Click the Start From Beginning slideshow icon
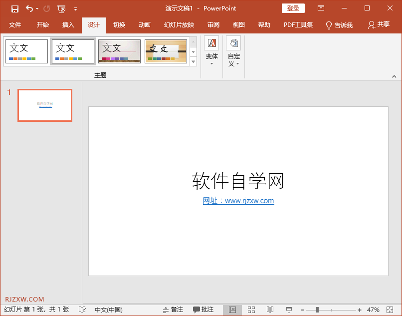This screenshot has height=316, width=402. tap(61, 8)
